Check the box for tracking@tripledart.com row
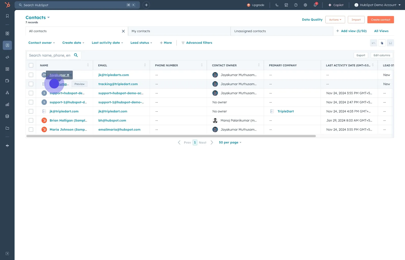 [31, 84]
